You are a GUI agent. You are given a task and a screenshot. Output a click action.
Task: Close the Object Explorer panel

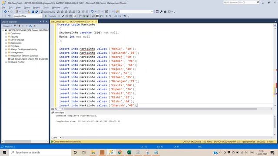pos(47,22)
